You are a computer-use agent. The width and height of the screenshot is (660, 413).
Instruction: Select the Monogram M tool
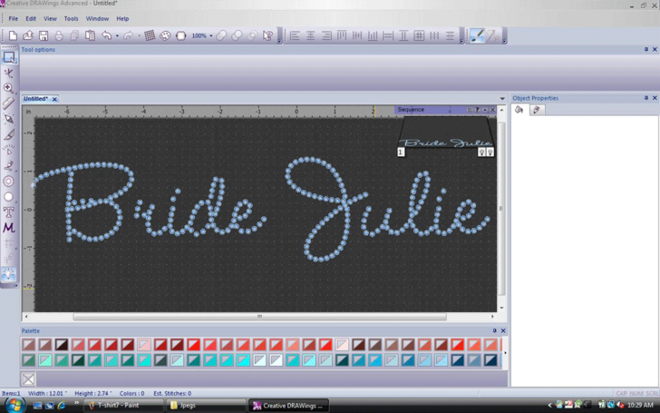click(x=9, y=228)
